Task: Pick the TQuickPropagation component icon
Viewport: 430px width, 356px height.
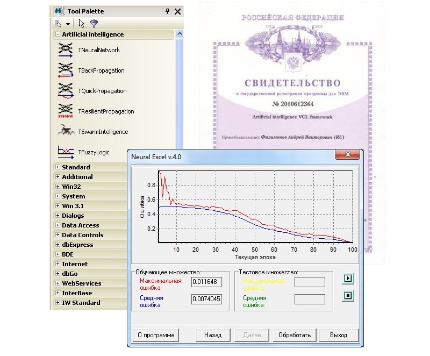Action: click(66, 91)
